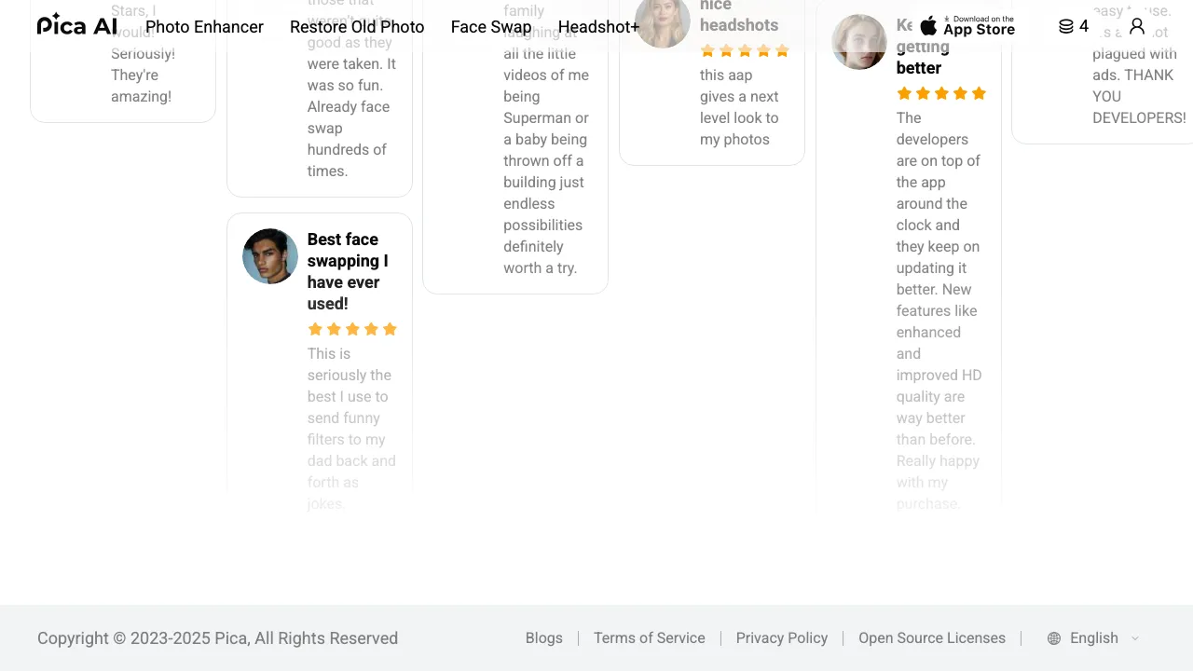Image resolution: width=1193 pixels, height=671 pixels.
Task: Click avatar beside the 'nice headshots' review
Action: (x=663, y=21)
